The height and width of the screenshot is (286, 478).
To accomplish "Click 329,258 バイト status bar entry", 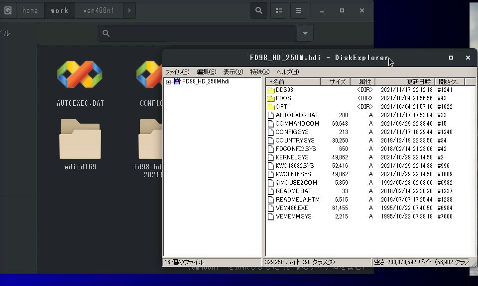I will [317, 262].
